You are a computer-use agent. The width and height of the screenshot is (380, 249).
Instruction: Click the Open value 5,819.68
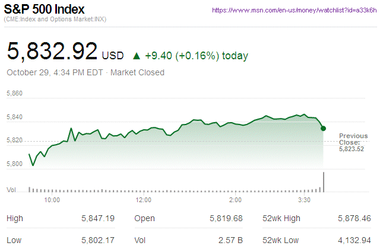(x=226, y=219)
